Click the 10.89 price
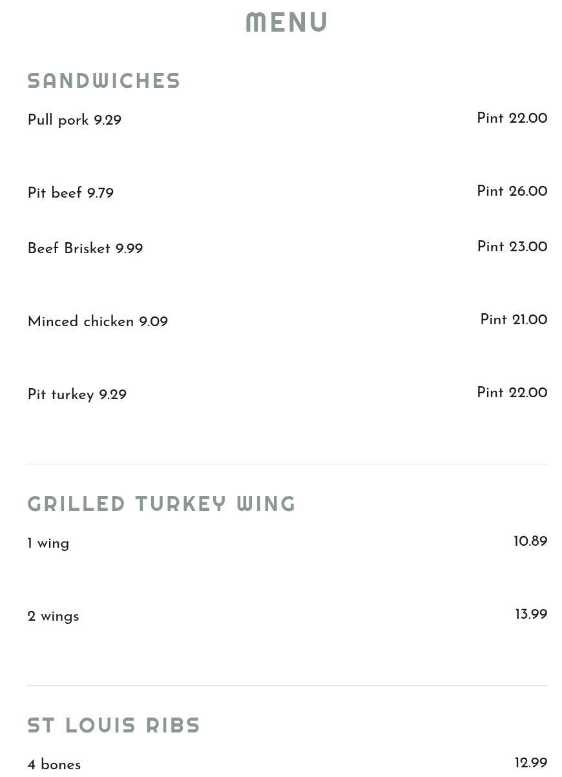 (530, 542)
